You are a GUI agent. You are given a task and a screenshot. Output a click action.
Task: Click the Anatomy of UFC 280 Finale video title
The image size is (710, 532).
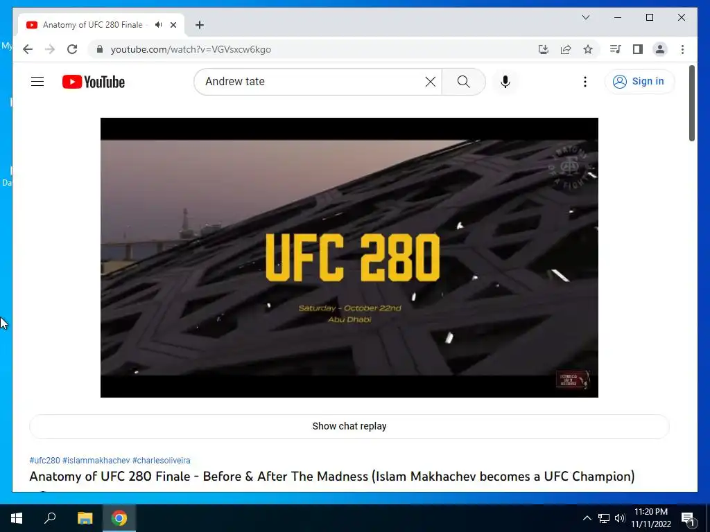(332, 477)
